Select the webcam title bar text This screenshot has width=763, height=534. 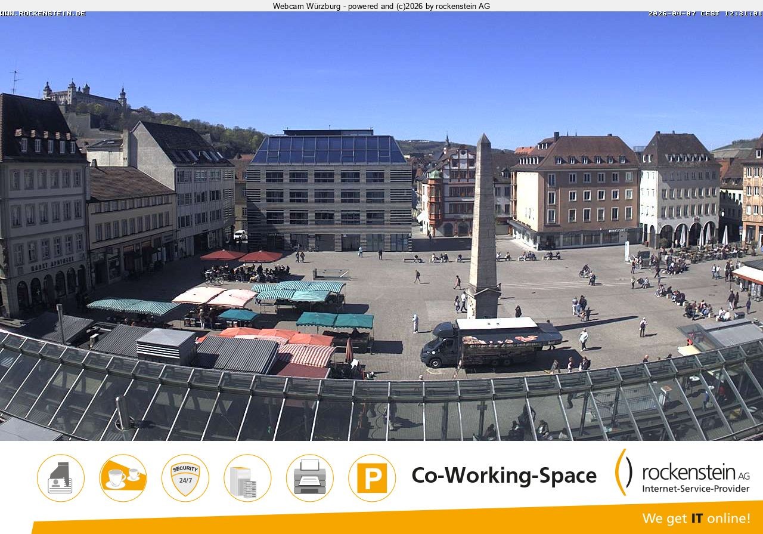(x=381, y=7)
